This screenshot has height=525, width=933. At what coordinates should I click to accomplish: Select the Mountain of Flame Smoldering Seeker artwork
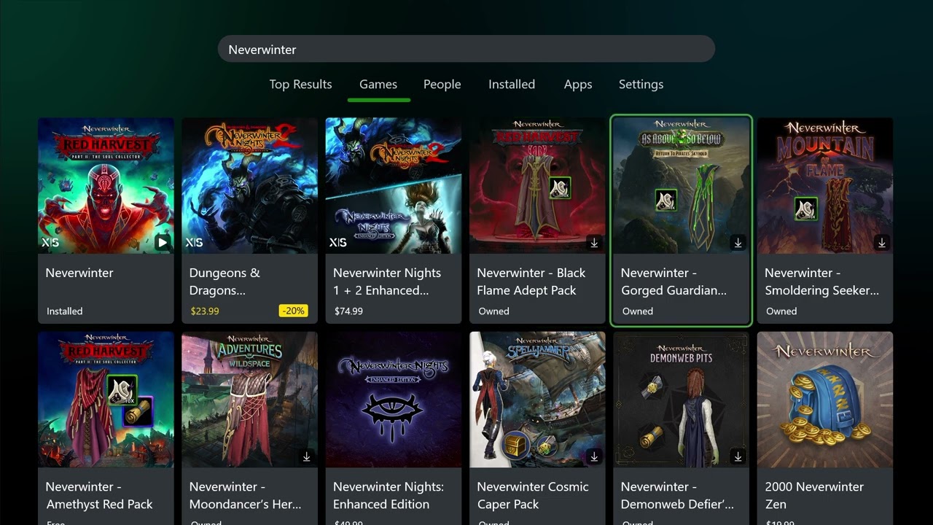[825, 186]
